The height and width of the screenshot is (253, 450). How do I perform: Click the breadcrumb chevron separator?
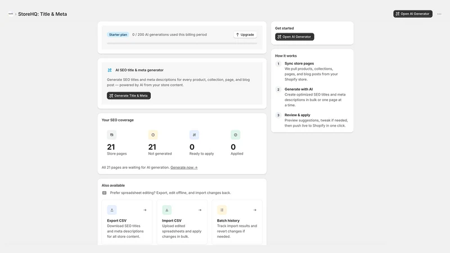[x=16, y=14]
